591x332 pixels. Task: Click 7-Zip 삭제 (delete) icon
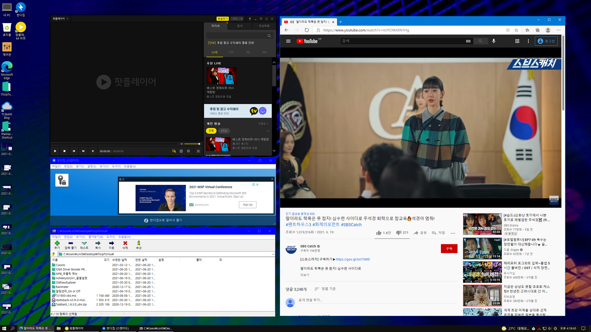[125, 245]
